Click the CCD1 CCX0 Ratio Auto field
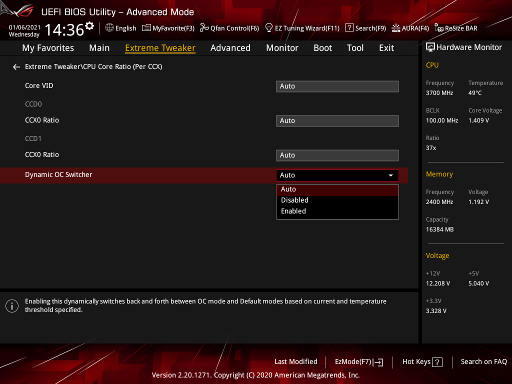This screenshot has height=384, width=512. (337, 155)
